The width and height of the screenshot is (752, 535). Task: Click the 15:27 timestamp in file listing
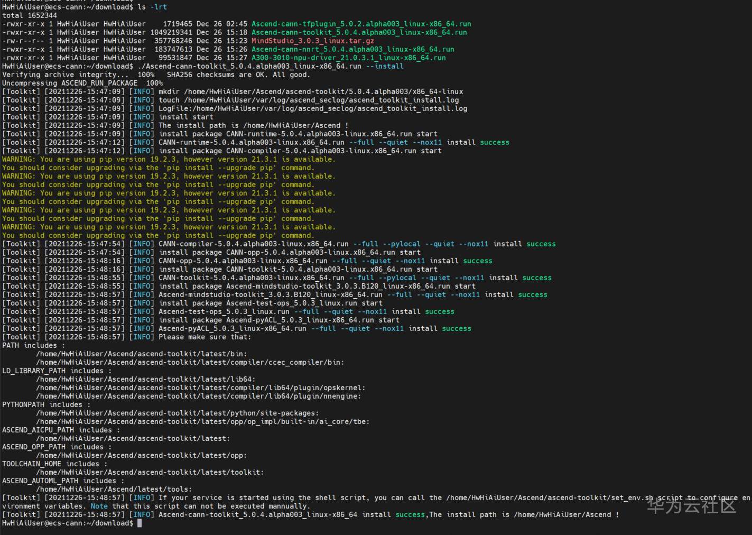[237, 58]
